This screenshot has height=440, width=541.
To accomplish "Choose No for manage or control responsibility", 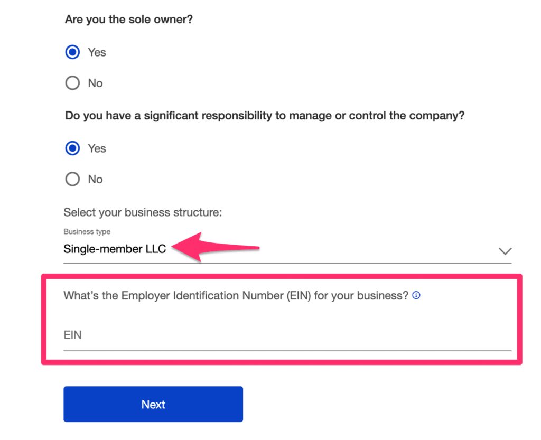I will coord(72,179).
